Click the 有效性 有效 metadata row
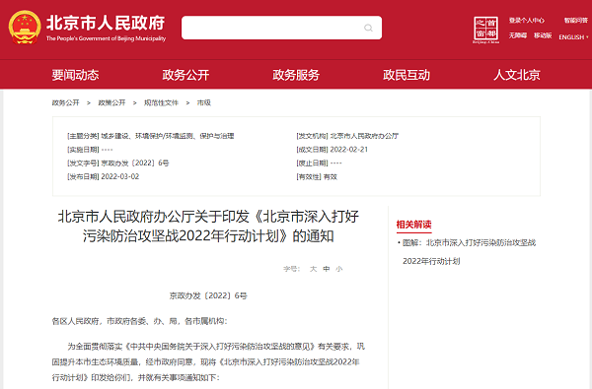Viewport: 592px width, 389px height. coord(317,176)
